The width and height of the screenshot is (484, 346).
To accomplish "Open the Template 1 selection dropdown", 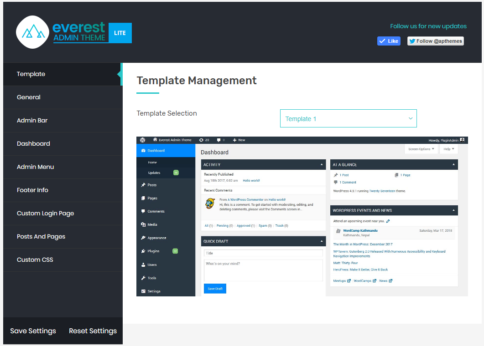I will [348, 118].
